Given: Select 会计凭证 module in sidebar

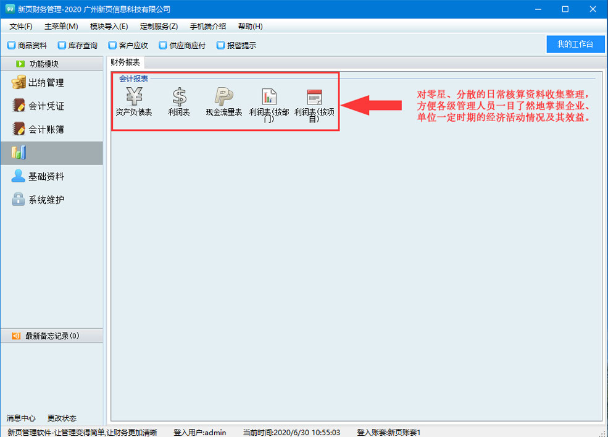Looking at the screenshot, I should point(46,106).
